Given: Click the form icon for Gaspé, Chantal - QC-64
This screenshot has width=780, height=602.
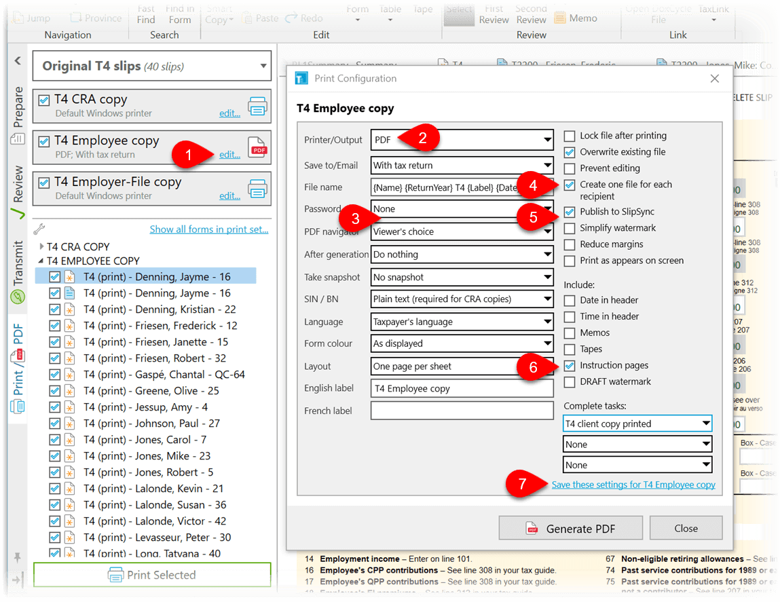Looking at the screenshot, I should (x=70, y=375).
